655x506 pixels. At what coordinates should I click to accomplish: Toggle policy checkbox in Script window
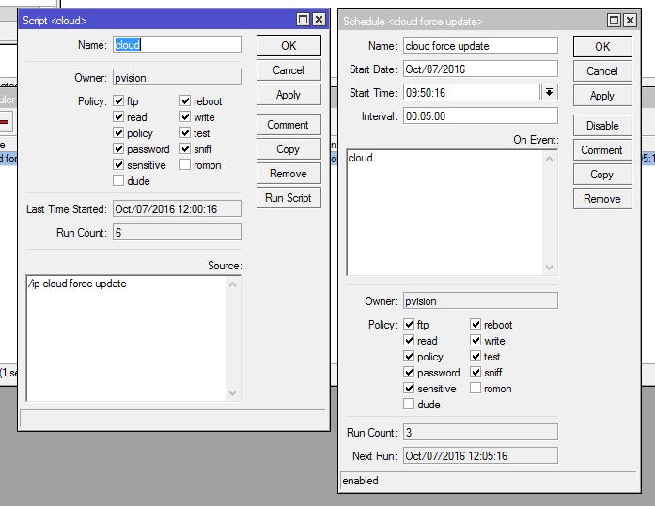click(x=118, y=132)
